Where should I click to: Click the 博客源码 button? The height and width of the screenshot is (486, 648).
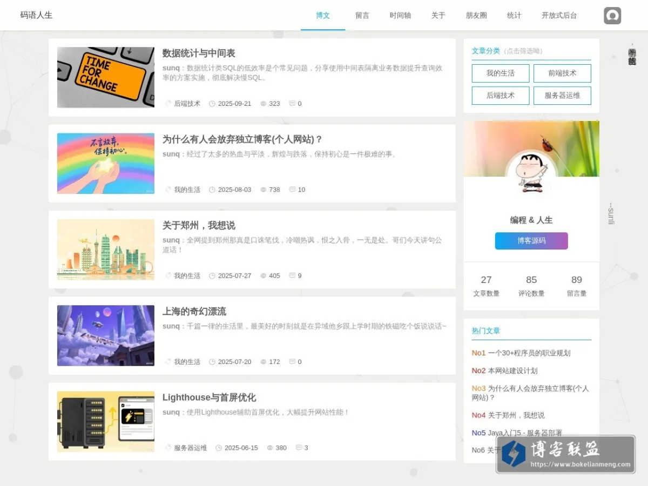pos(531,241)
